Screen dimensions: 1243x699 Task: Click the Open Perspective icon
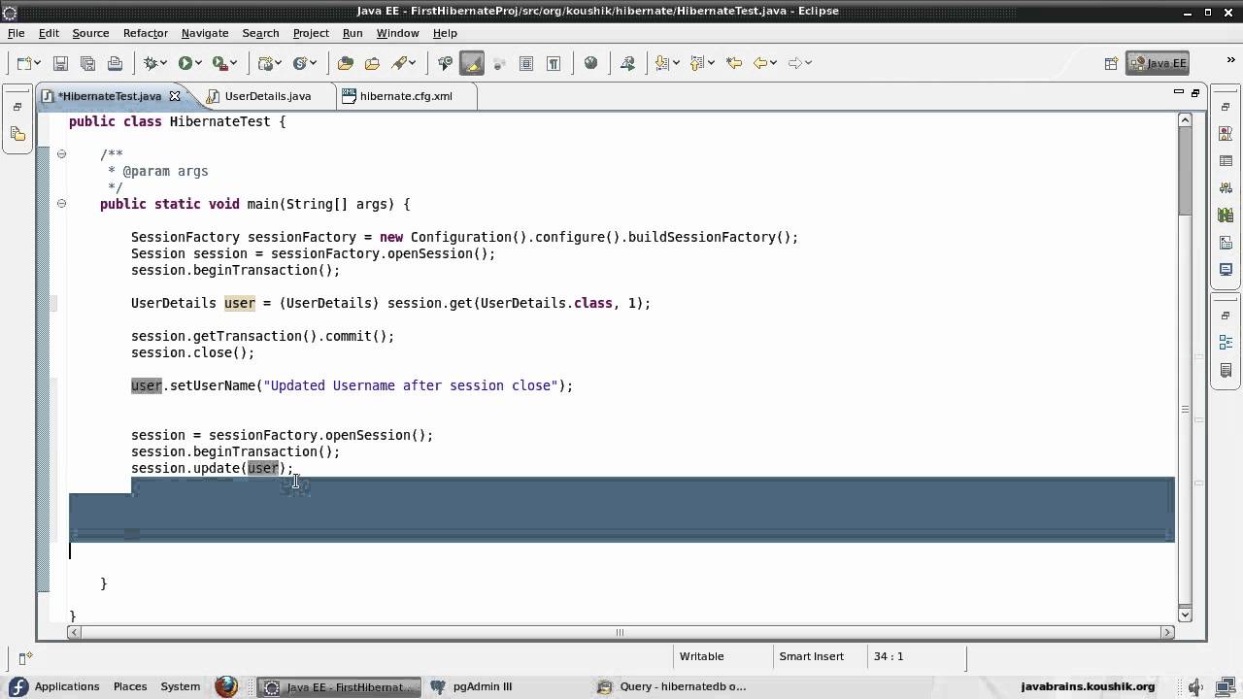tap(1111, 63)
